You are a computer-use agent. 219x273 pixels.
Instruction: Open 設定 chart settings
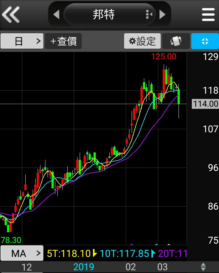pos(142,41)
